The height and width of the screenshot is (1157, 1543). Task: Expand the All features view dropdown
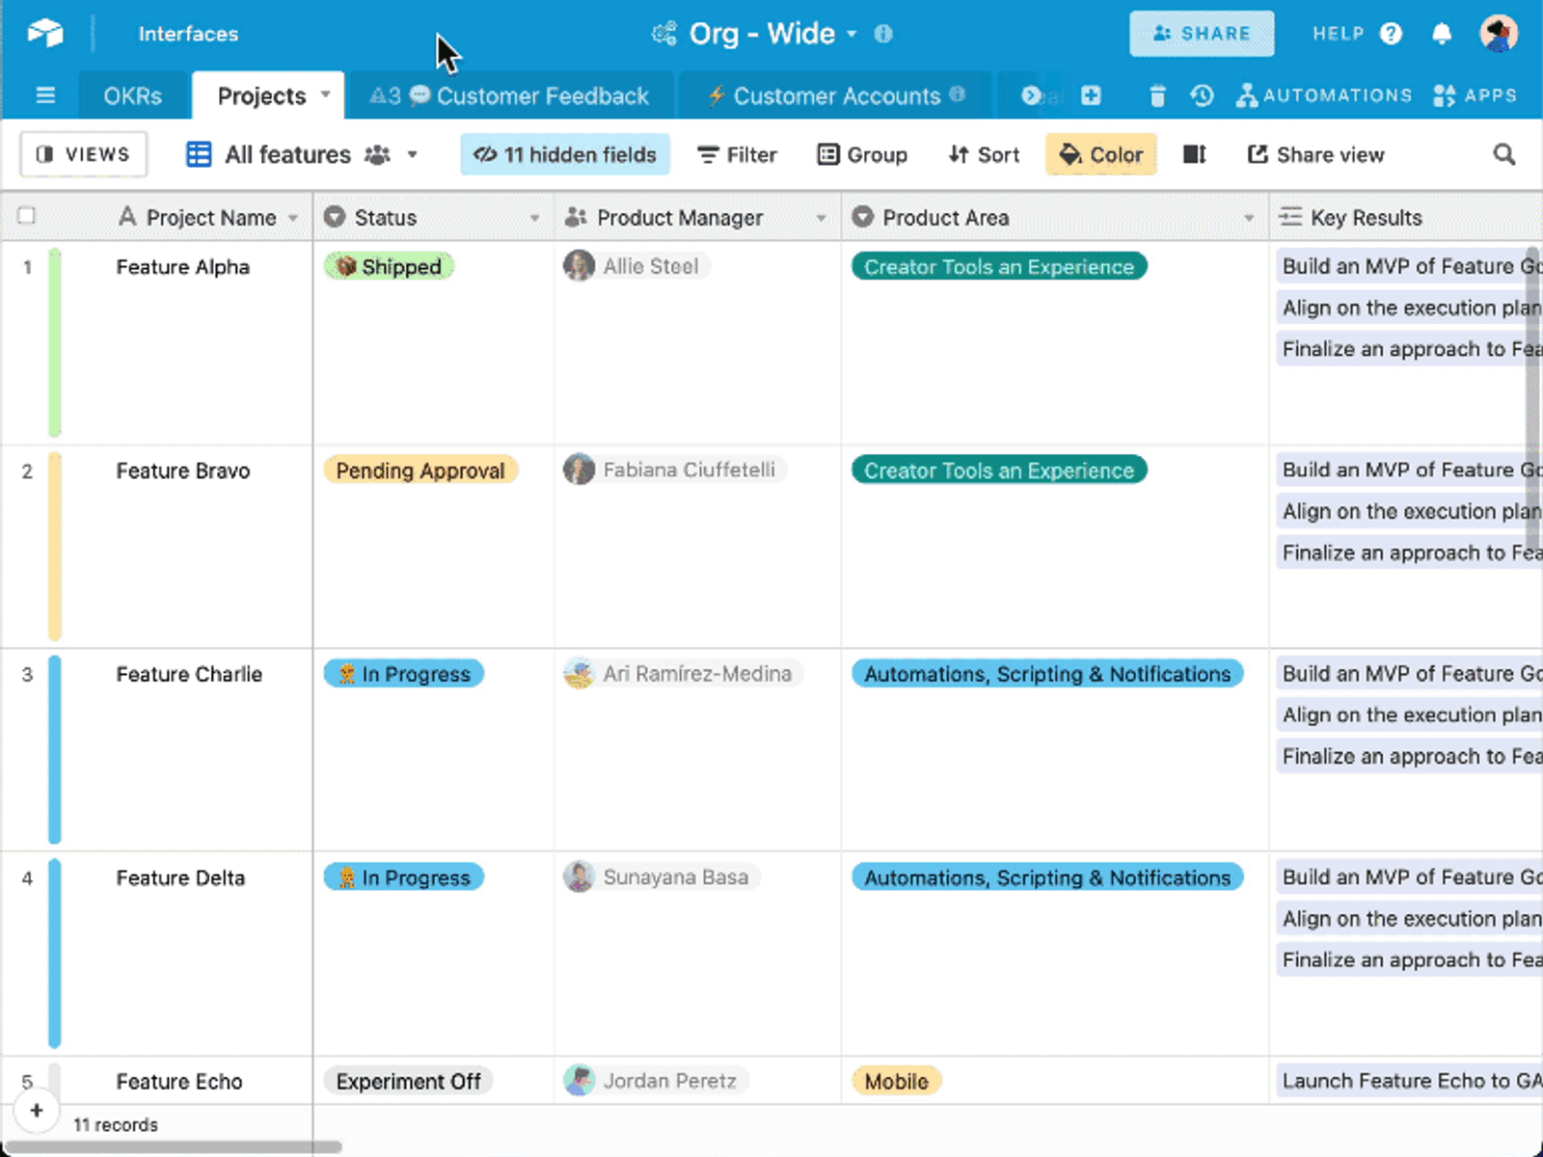pyautogui.click(x=412, y=154)
